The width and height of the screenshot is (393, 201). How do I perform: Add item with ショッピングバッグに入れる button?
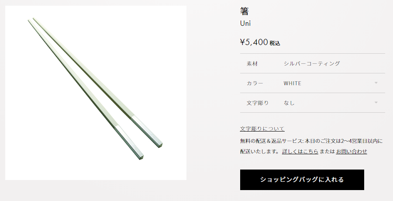[302, 180]
